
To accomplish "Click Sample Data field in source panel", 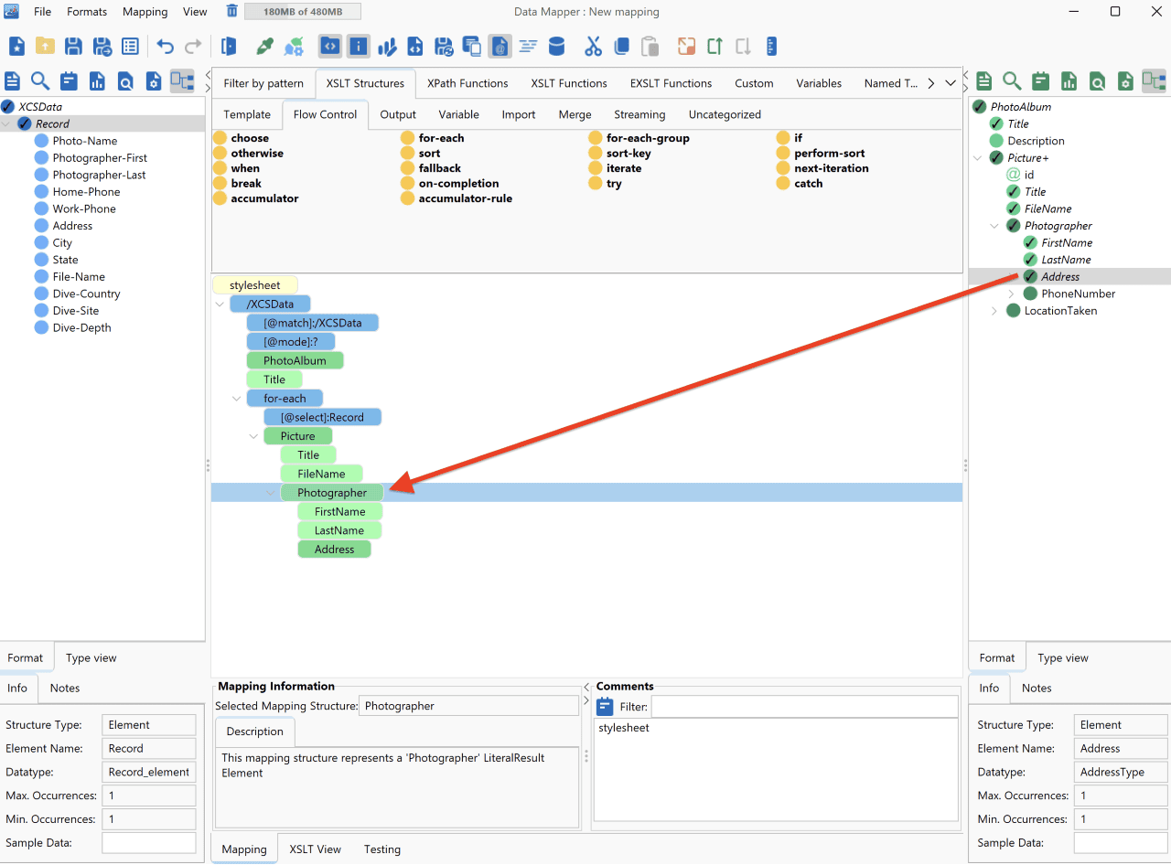I will [x=149, y=843].
